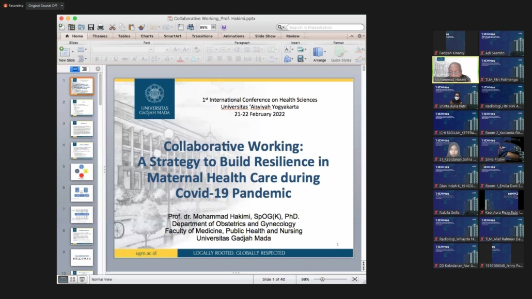Image resolution: width=532 pixels, height=299 pixels.
Task: Switch to the Themes tab
Action: tap(100, 36)
